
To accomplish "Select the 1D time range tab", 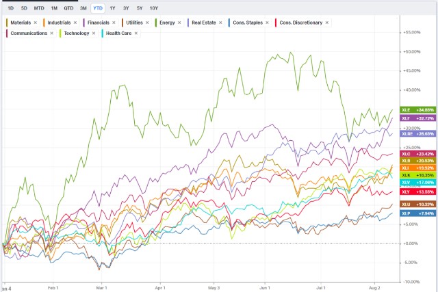I will (x=11, y=8).
